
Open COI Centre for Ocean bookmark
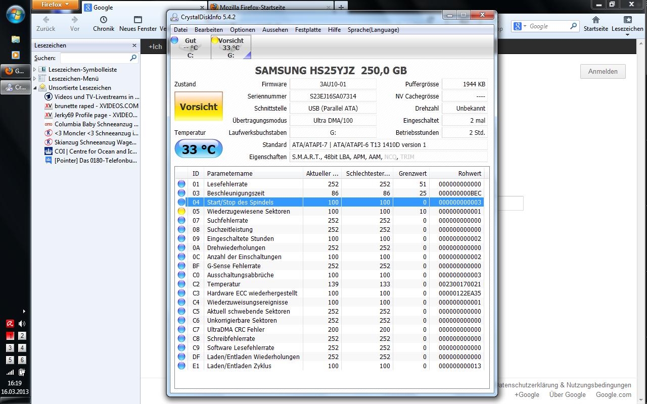coord(91,151)
